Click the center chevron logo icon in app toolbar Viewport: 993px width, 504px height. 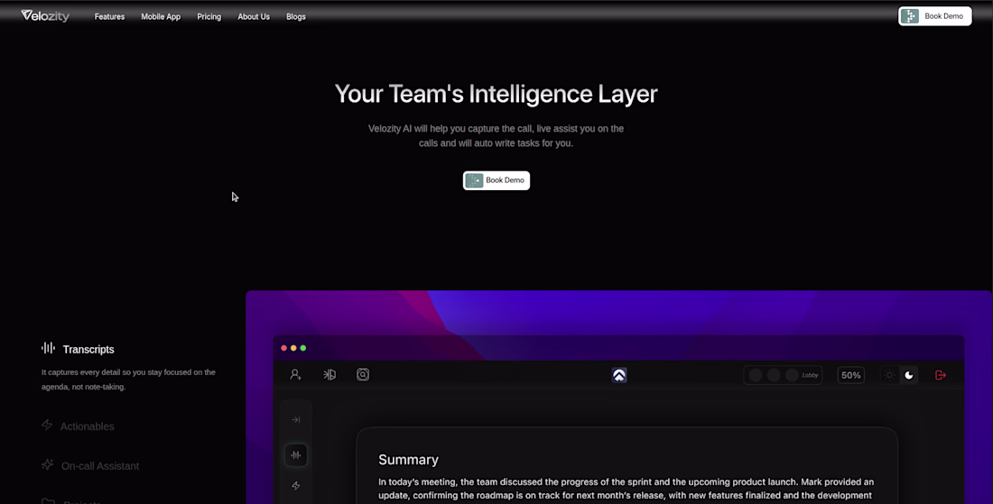point(619,375)
